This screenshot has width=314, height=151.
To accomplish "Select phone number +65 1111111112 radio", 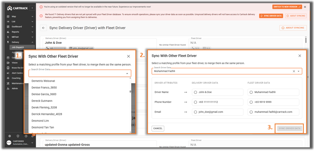I will pyautogui.click(x=196, y=102).
